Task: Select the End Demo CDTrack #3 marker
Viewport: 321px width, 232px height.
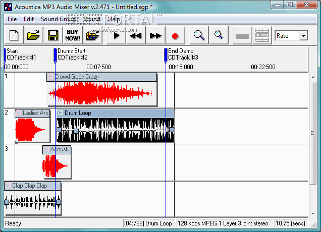Action: [166, 55]
